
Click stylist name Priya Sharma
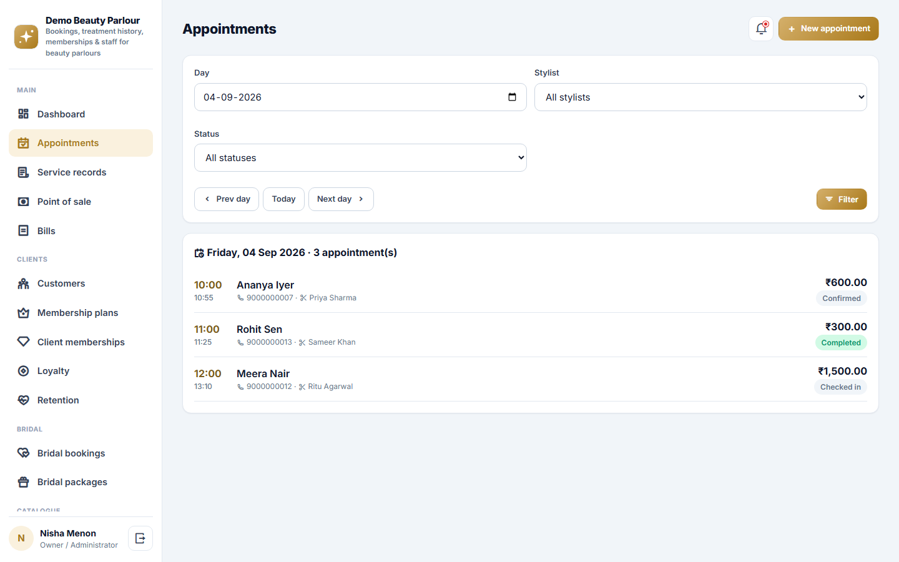(x=333, y=298)
